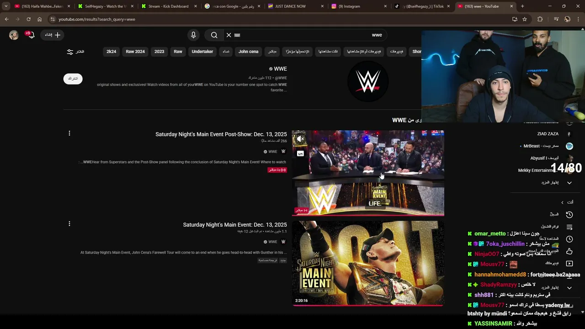585x329 pixels.
Task: Open the media controls icon in Chrome toolbar
Action: coord(556,19)
